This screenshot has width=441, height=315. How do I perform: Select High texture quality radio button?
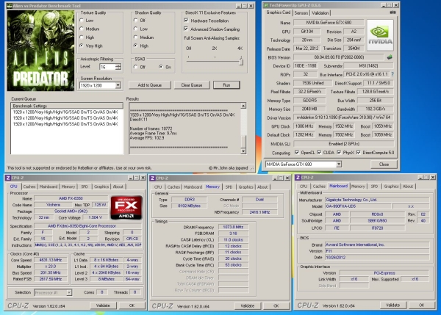(82, 37)
